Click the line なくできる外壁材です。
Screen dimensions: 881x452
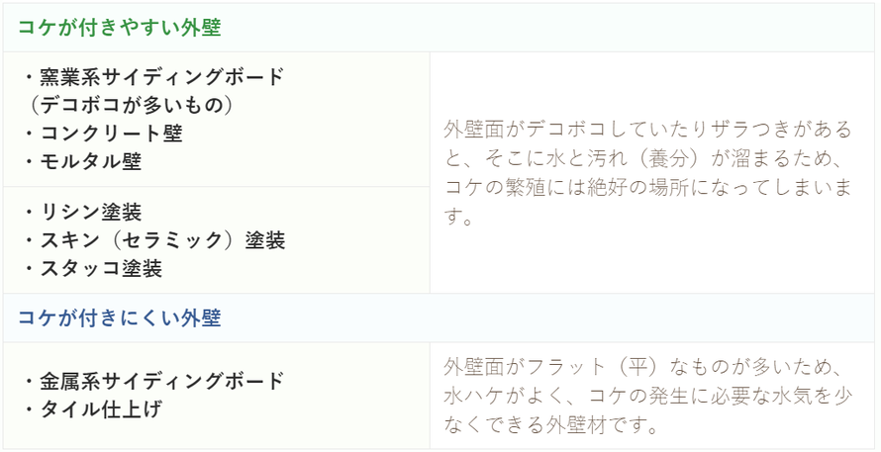tap(551, 426)
